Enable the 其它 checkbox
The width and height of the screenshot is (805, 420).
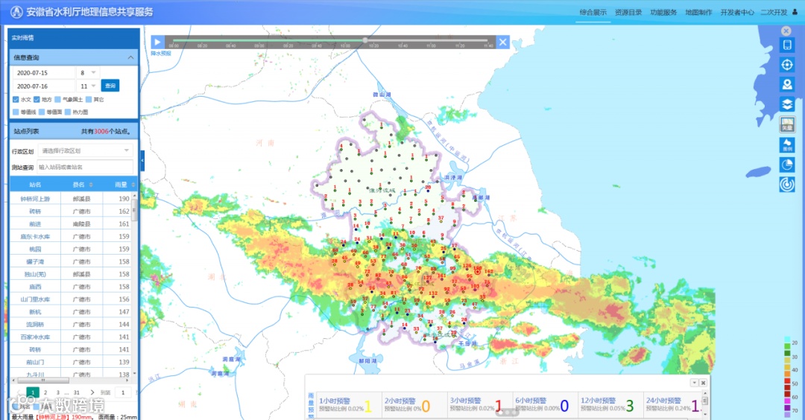[x=88, y=100]
